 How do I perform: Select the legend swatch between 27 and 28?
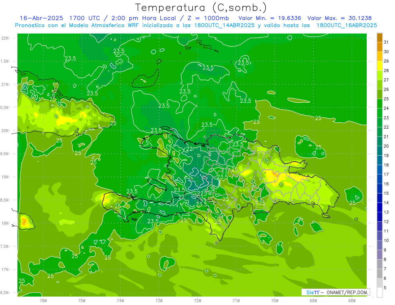[x=380, y=75]
